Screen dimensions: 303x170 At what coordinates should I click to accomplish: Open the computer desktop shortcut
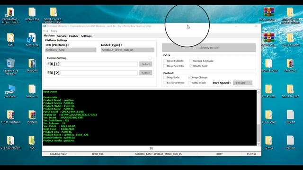click(x=10, y=91)
